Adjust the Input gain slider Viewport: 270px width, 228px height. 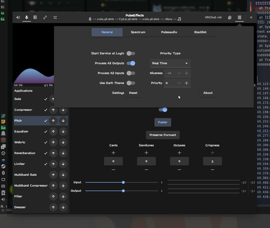[122, 182]
